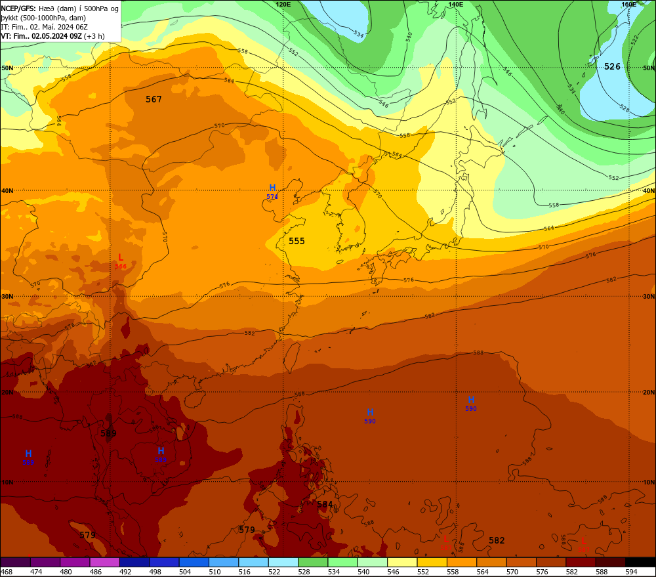Screen dimensions: 656x577
Task: Click the thickness value '526' near Kamchatka
Action: [x=612, y=66]
